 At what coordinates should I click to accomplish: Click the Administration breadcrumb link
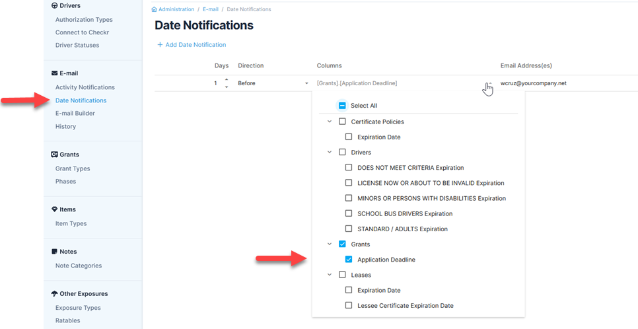[176, 10]
